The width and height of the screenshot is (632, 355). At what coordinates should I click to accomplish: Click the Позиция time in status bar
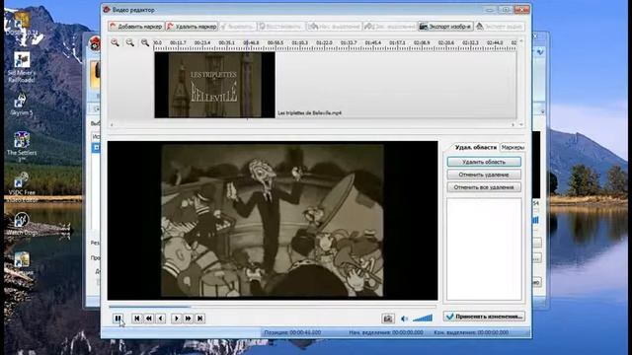coord(292,332)
